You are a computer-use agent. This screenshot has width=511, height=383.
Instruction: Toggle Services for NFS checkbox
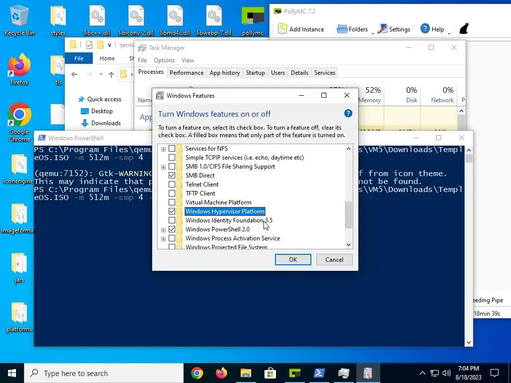(x=172, y=149)
